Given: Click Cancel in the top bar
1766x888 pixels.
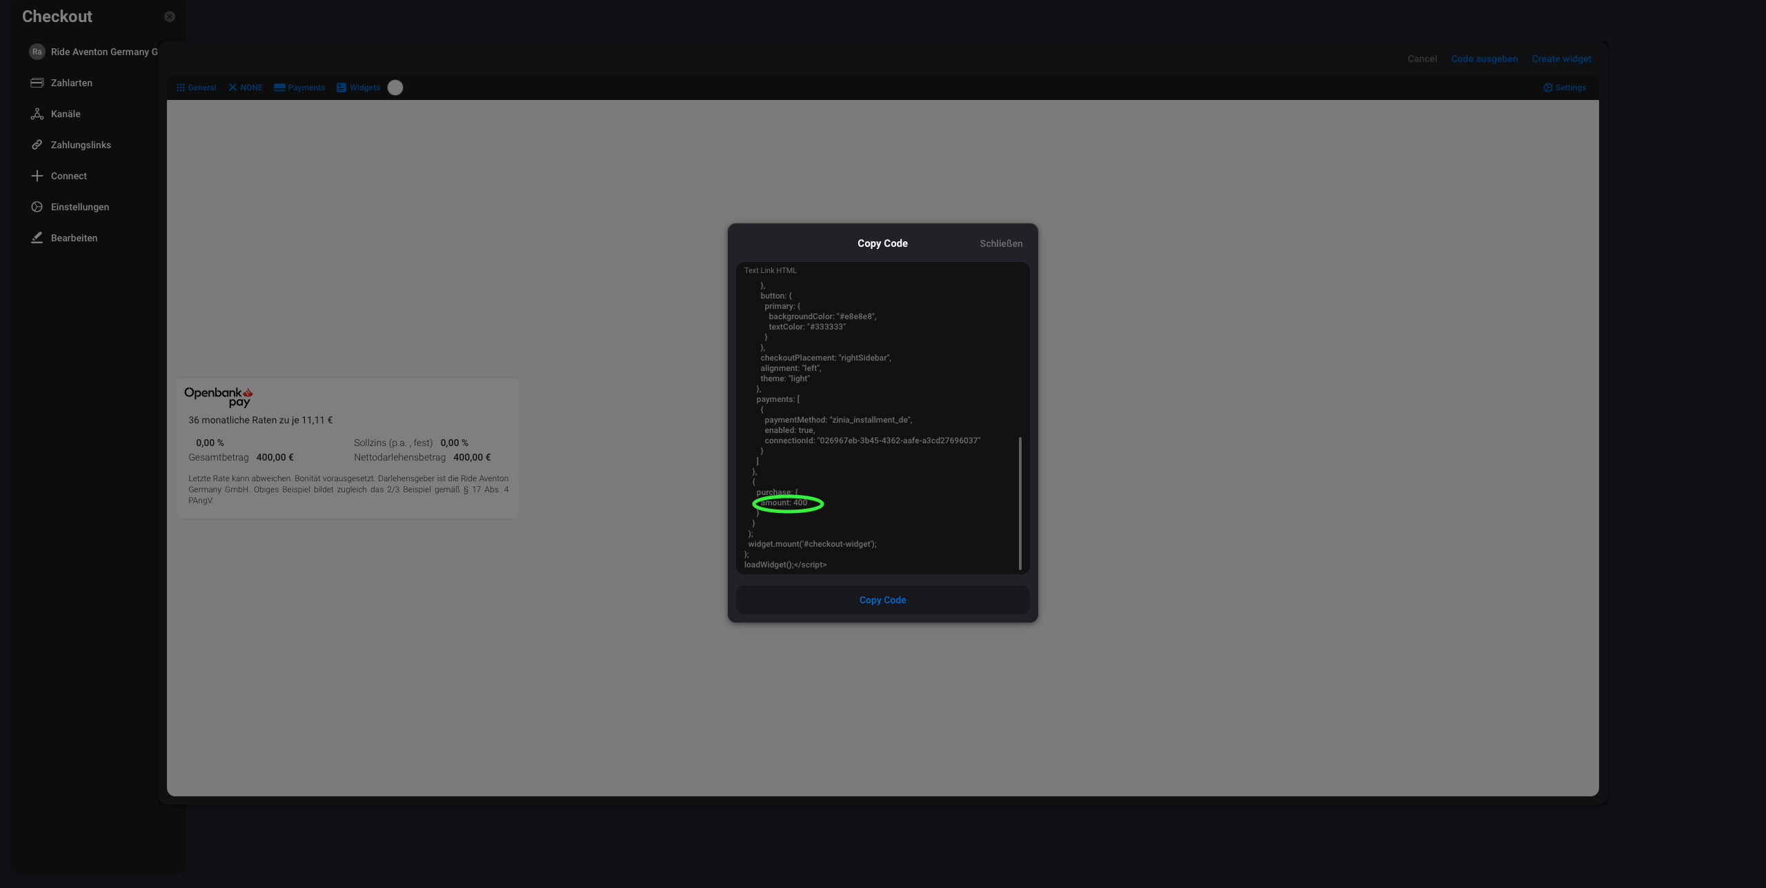Looking at the screenshot, I should tap(1422, 59).
